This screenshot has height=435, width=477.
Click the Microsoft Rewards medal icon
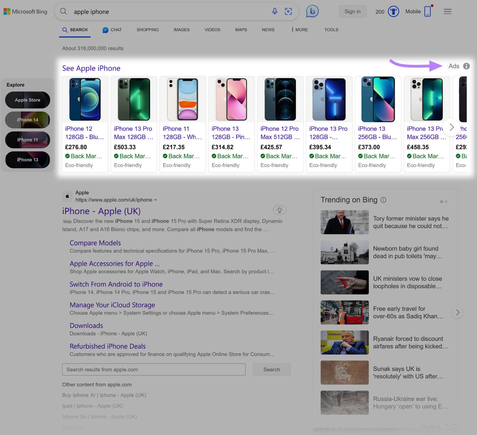(x=394, y=11)
